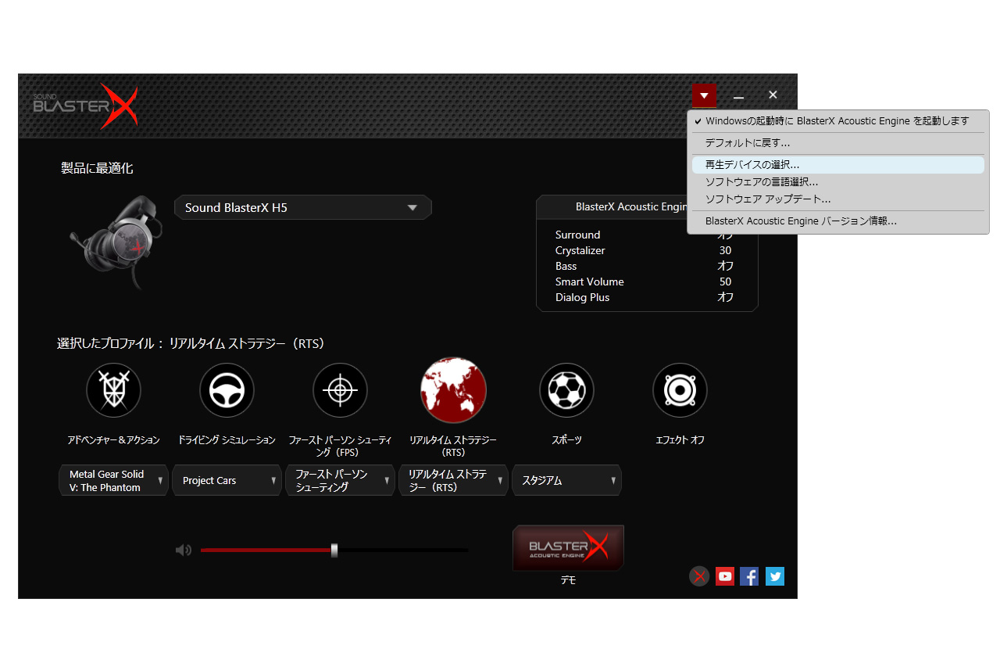1000x667 pixels.
Task: Select the Effects Off speaker icon
Action: coord(680,389)
